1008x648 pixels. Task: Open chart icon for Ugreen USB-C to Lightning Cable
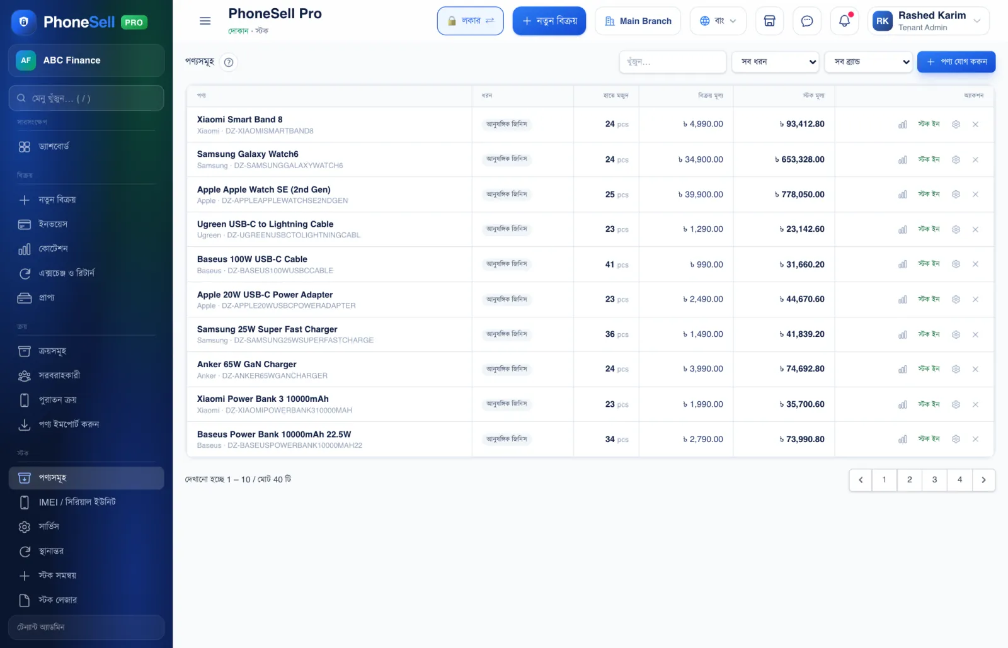[902, 230]
